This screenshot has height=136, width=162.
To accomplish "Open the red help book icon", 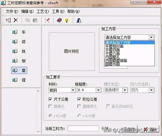I will [59, 20].
